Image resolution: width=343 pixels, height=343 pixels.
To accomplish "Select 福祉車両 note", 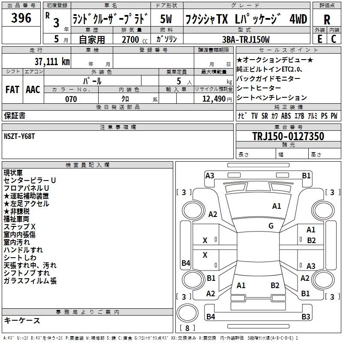I will pyautogui.click(x=16, y=219).
